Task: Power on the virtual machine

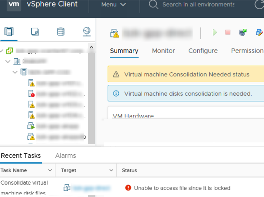Action: (215, 32)
